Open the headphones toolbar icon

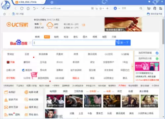[x=155, y=8]
